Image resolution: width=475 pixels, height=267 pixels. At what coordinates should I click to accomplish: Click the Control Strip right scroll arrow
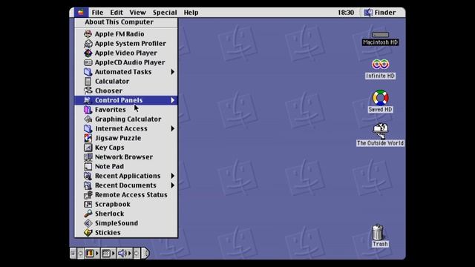[x=137, y=254]
